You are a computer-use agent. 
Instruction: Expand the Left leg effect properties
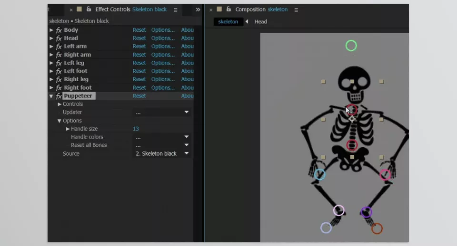coord(51,63)
